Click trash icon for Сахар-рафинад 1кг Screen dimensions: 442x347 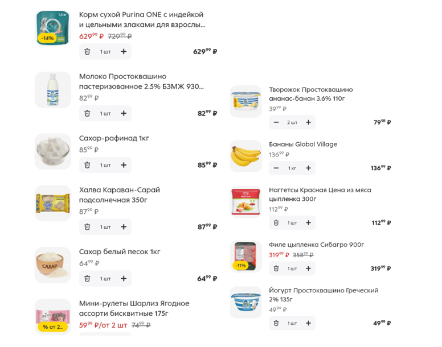click(x=87, y=165)
